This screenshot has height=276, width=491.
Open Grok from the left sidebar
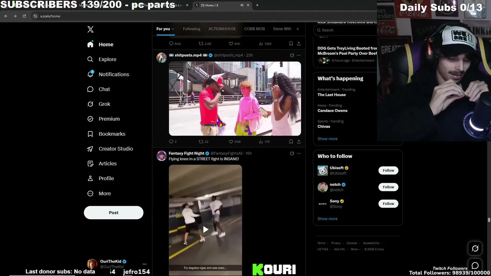[98, 104]
